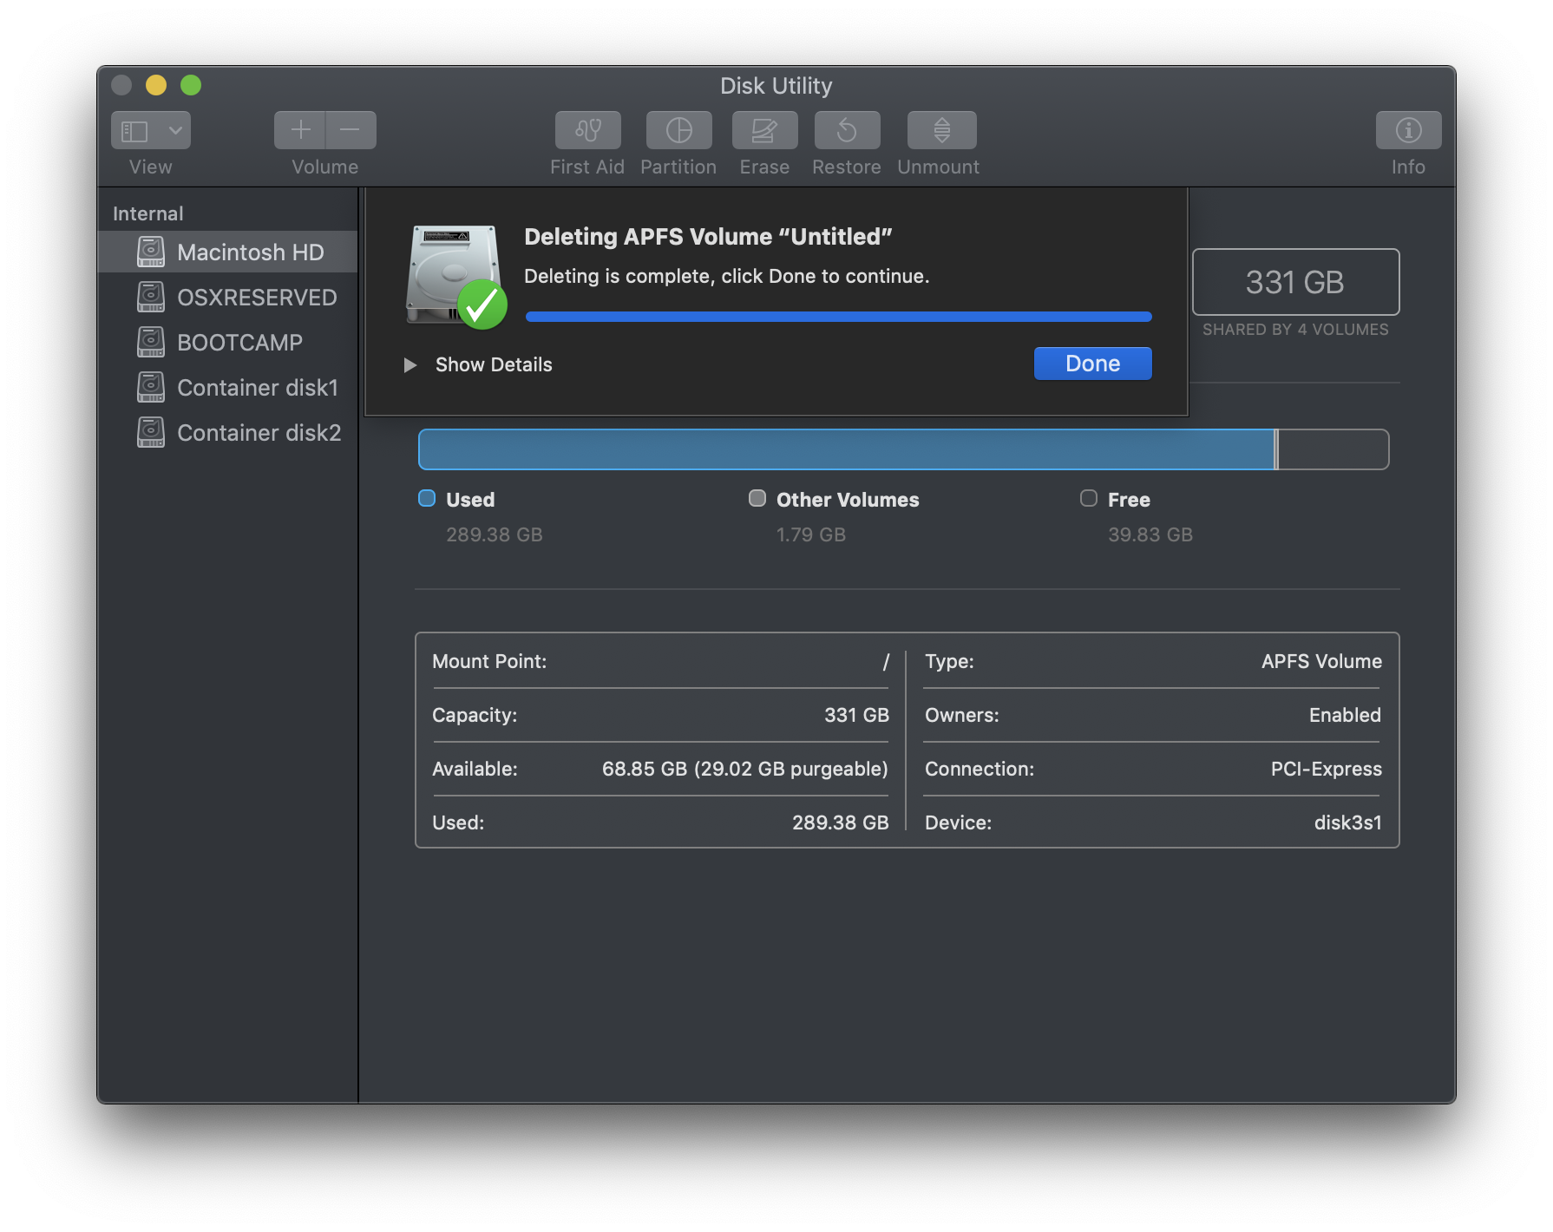Click the Unmount eject icon
Screen dimensions: 1553x1232
click(941, 130)
